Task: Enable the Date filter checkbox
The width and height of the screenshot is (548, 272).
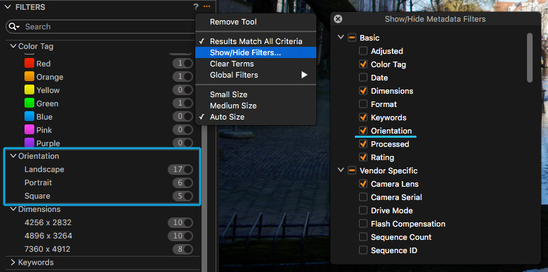Action: click(x=363, y=78)
